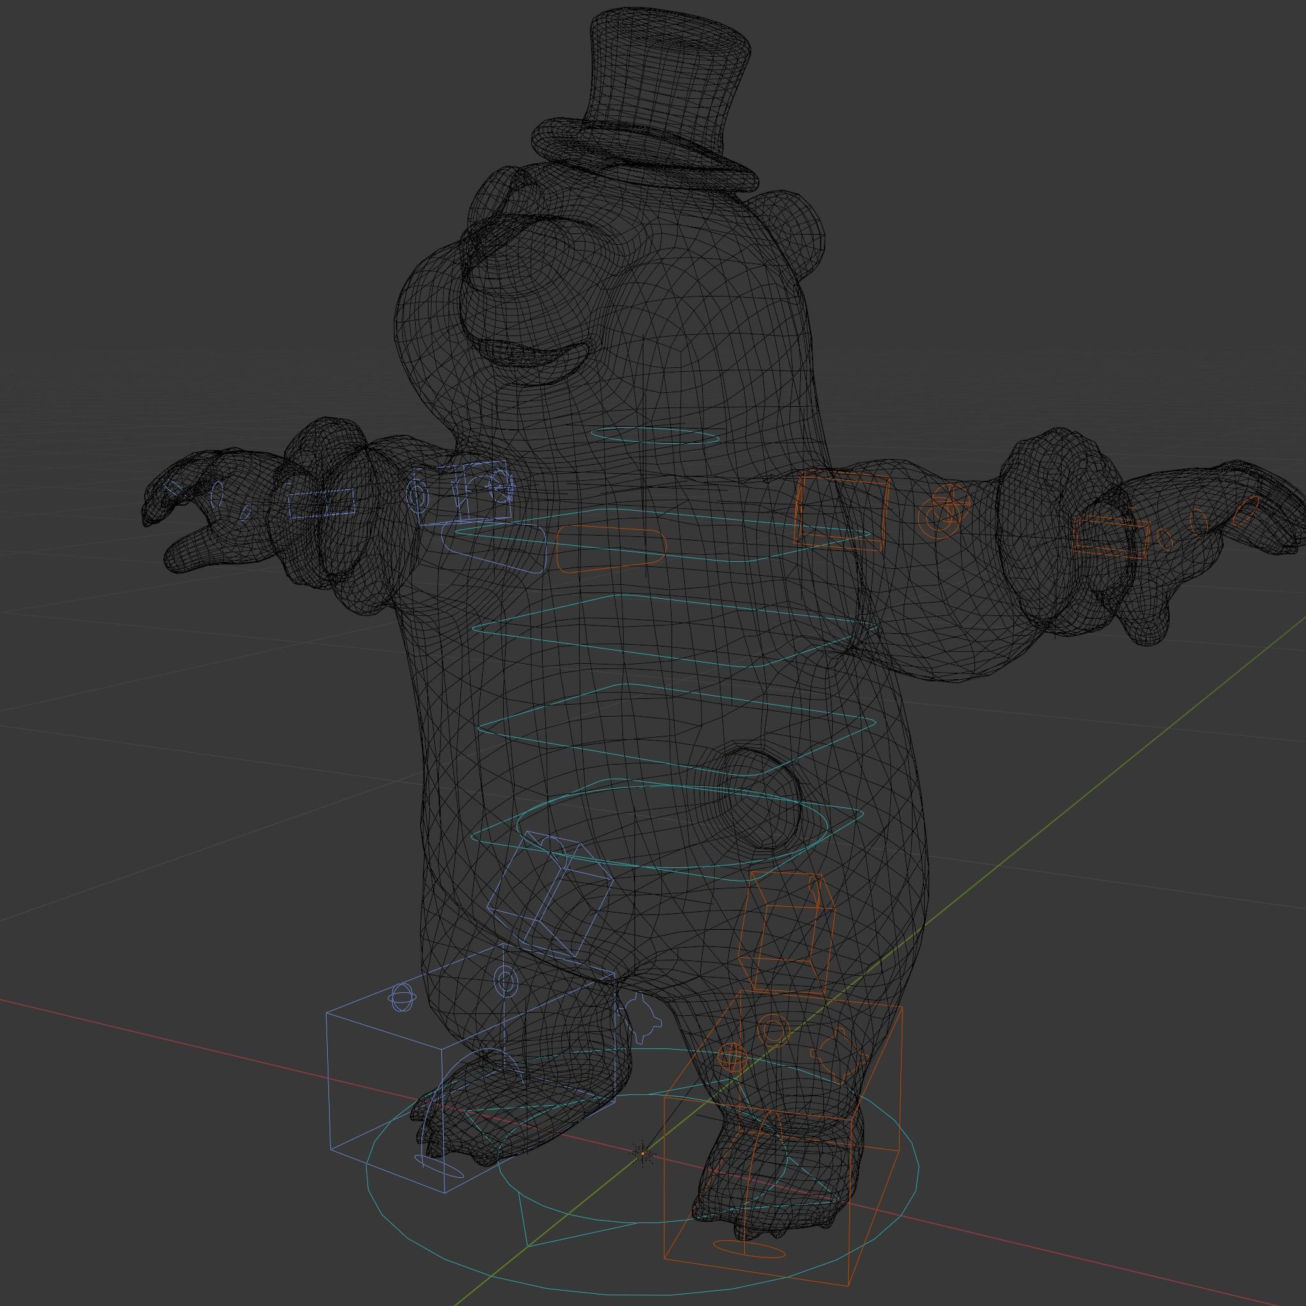Image resolution: width=1306 pixels, height=1306 pixels.
Task: Click the orange forearm box control
Action: (x=1110, y=536)
